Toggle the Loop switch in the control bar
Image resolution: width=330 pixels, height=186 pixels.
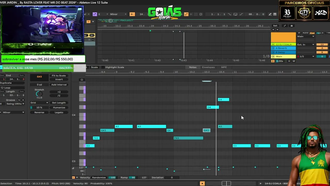tap(235, 14)
